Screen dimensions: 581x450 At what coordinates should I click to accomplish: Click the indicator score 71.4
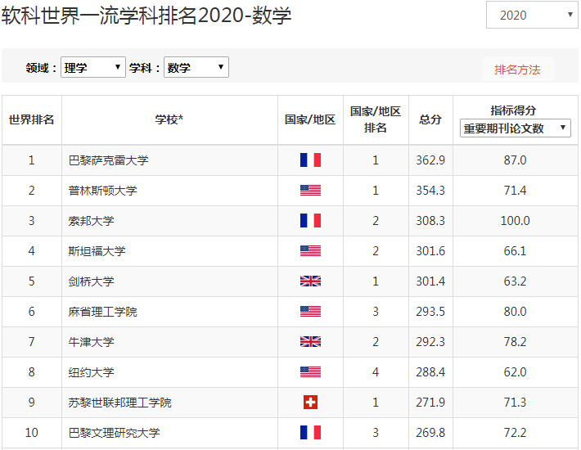click(x=515, y=191)
